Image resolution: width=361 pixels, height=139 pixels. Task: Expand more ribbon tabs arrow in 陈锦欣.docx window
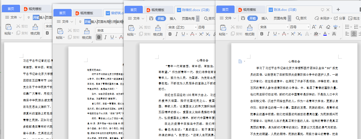pos(197,18)
